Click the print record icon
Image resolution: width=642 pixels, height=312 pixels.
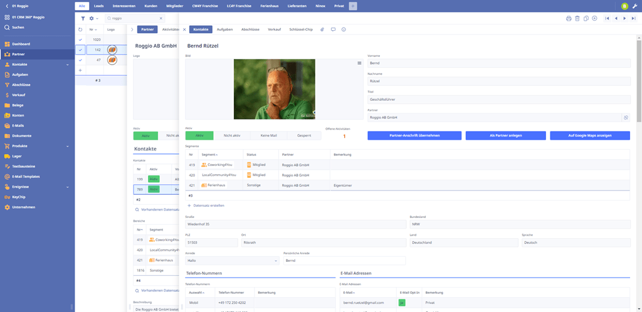[568, 19]
